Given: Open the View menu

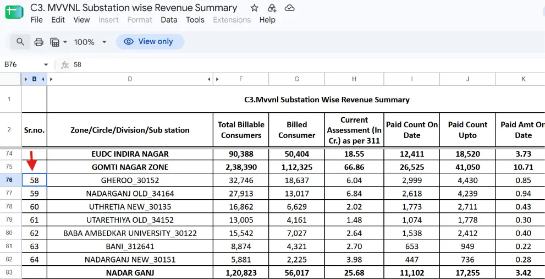Looking at the screenshot, I should coord(81,20).
